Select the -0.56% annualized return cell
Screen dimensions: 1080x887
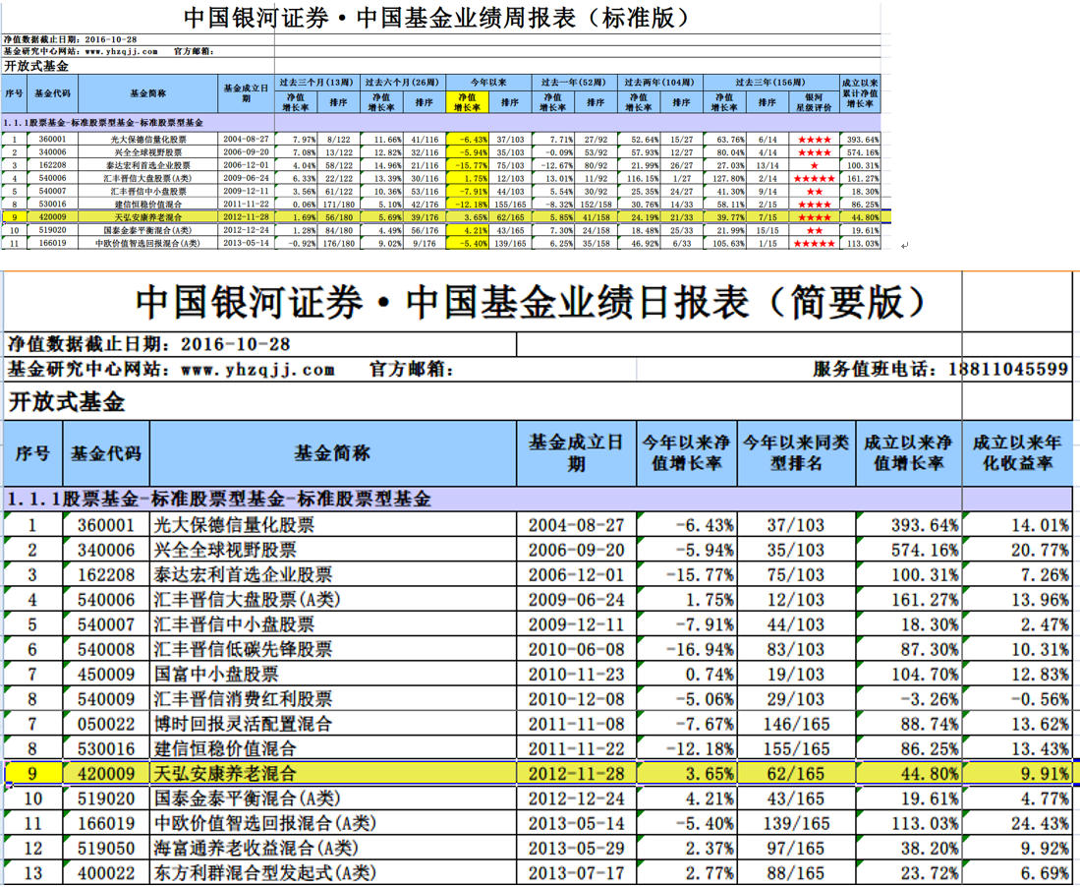tap(1017, 699)
